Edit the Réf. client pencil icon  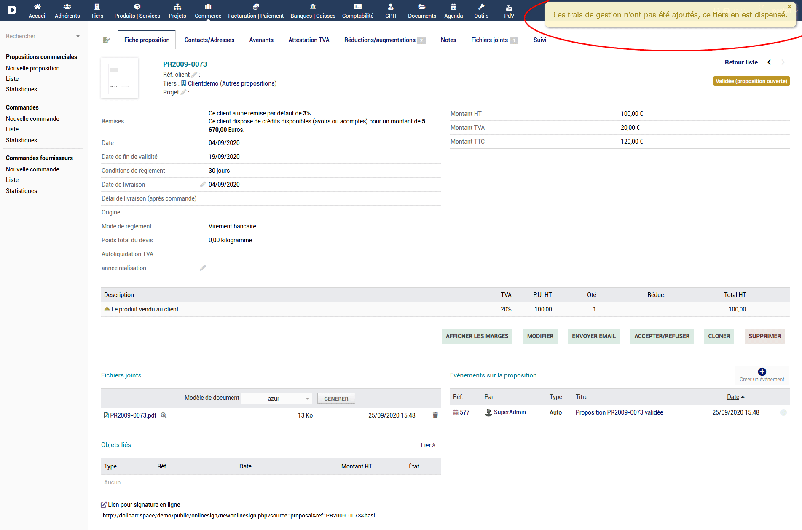[x=194, y=75]
